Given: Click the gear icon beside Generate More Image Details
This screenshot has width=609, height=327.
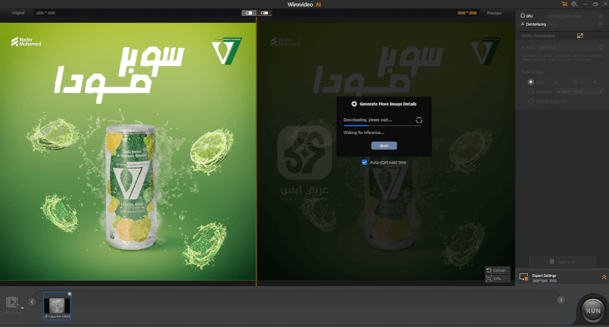Looking at the screenshot, I should (x=354, y=104).
